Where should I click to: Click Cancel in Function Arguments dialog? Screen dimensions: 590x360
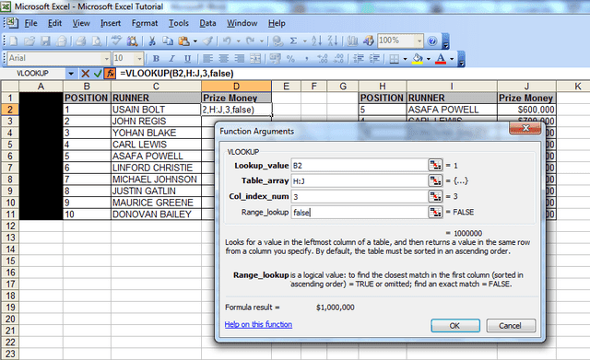click(x=510, y=325)
